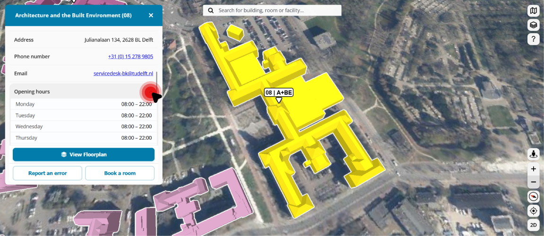Open the help question mark
The height and width of the screenshot is (236, 544).
[533, 39]
